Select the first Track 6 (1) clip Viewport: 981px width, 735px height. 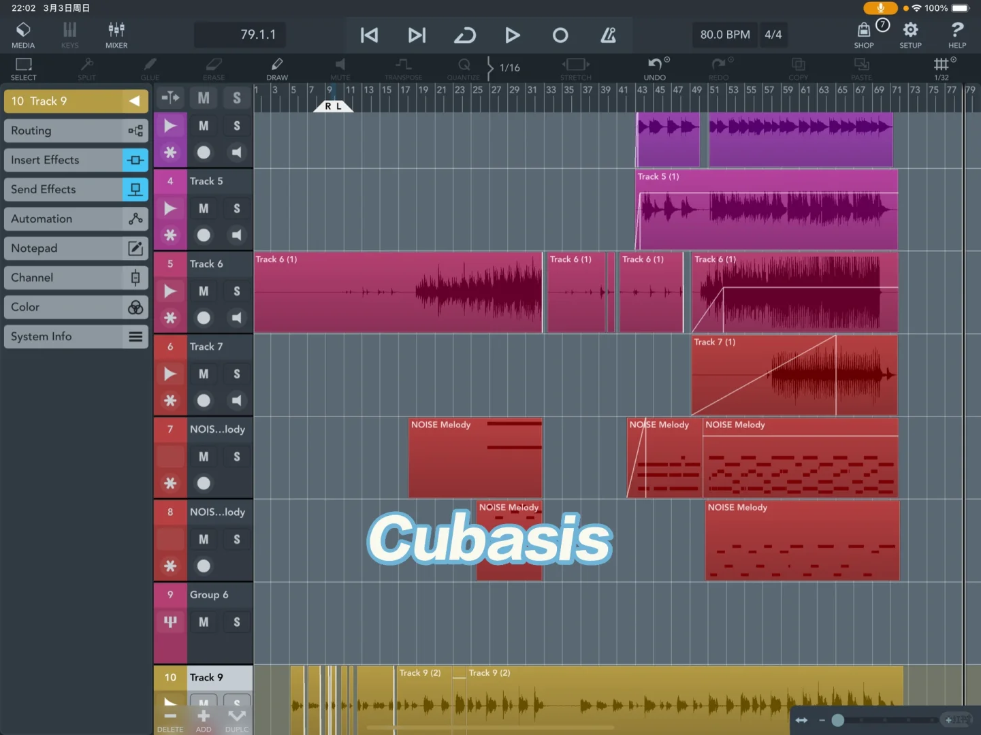tap(398, 293)
